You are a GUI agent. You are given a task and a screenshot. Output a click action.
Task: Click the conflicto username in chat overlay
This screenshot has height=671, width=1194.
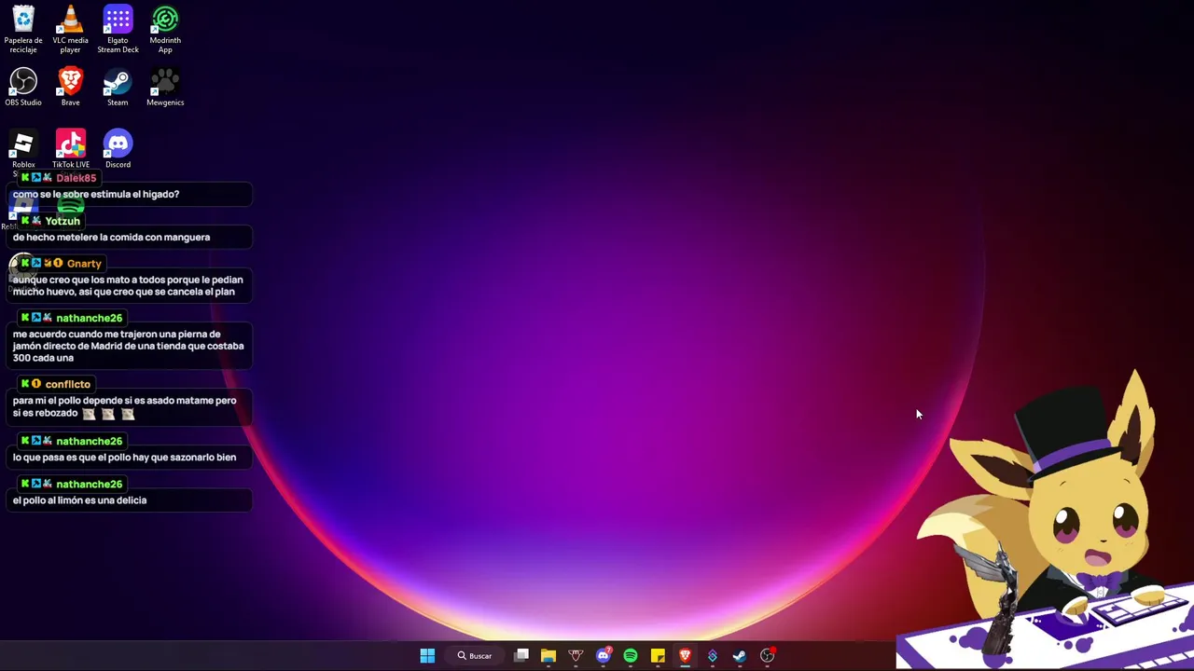click(67, 384)
